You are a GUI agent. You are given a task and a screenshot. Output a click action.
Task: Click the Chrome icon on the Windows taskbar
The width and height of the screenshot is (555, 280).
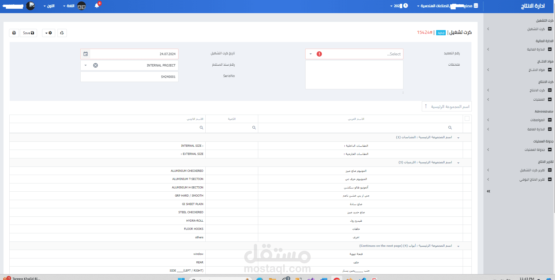[x=337, y=279]
